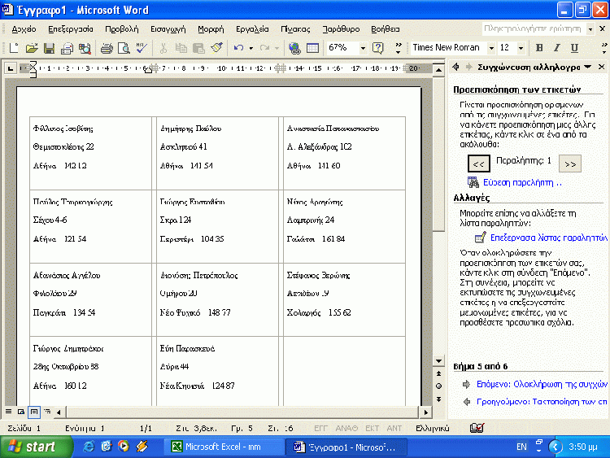Open Print Preview from the toolbar
The height and width of the screenshot is (458, 610).
(124, 48)
